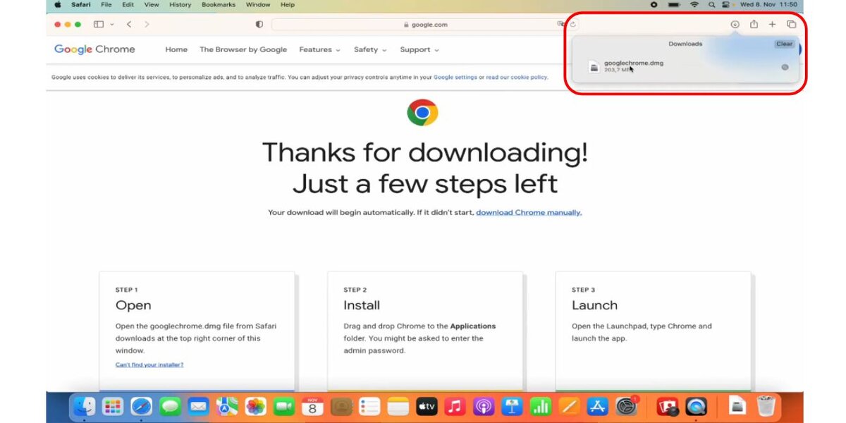Open read our cookie policy link

tap(517, 77)
